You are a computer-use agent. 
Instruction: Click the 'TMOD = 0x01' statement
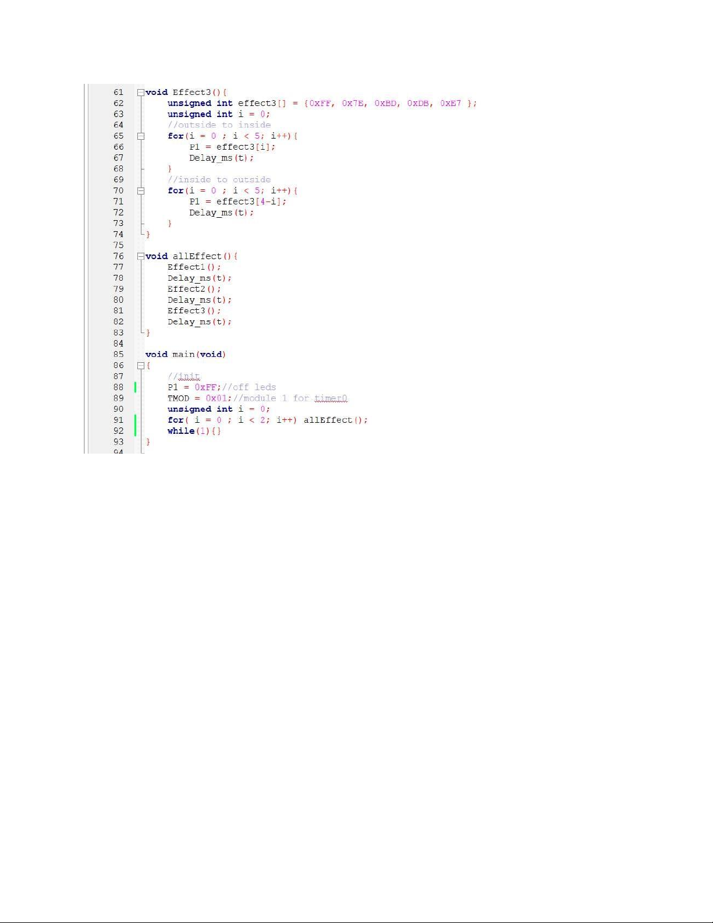tap(199, 398)
